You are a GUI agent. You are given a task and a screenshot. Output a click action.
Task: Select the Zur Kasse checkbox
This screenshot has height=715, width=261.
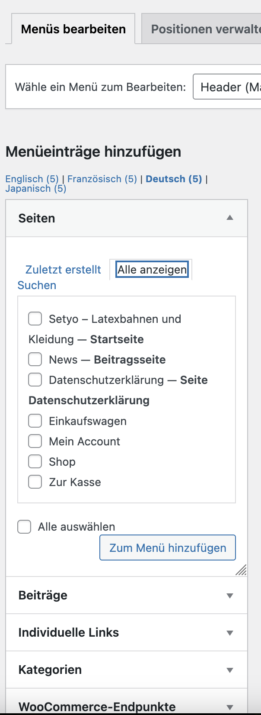[35, 482]
